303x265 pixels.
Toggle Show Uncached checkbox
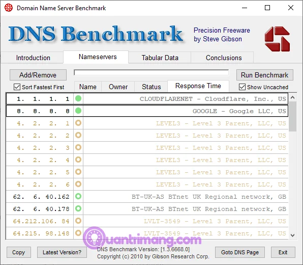[x=242, y=87]
